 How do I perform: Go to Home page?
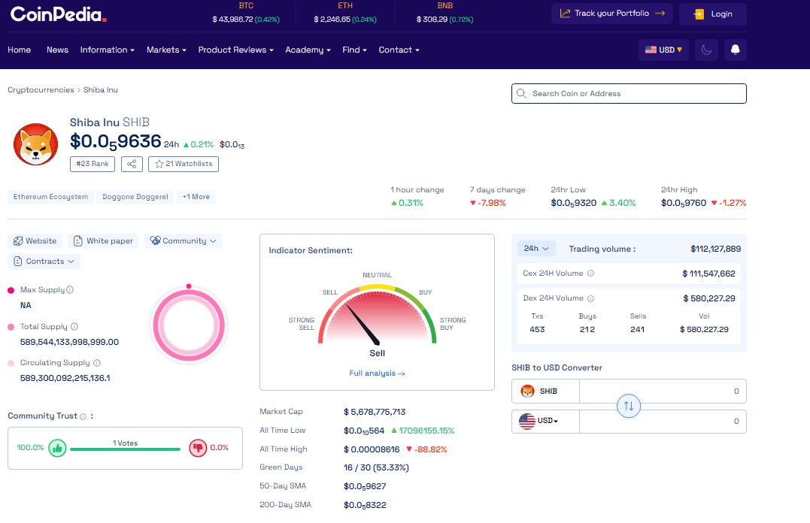19,50
